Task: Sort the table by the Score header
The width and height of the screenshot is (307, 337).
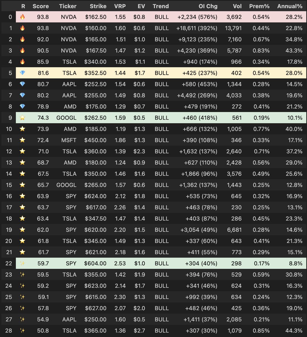Action: point(41,6)
